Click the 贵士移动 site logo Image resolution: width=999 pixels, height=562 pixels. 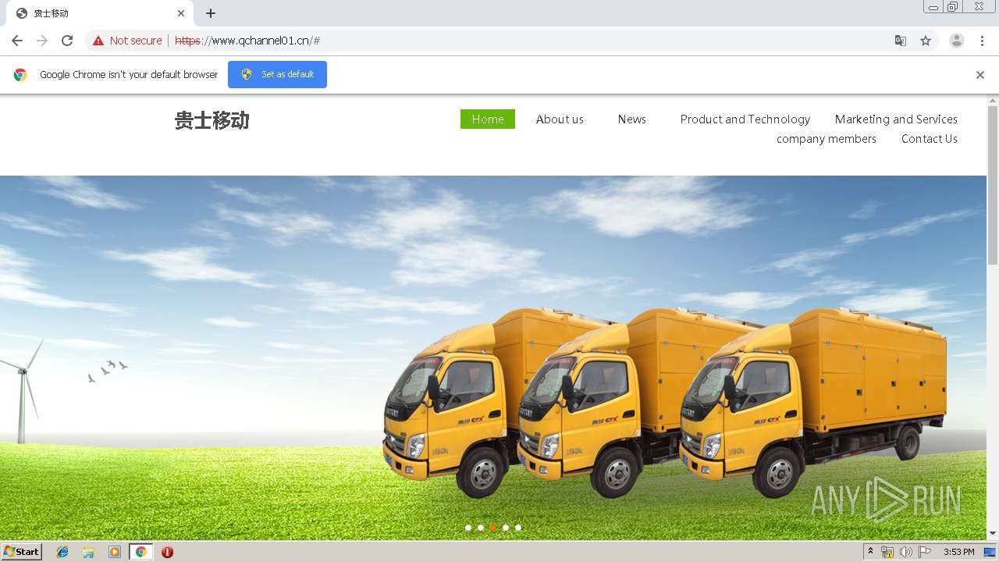(x=212, y=120)
